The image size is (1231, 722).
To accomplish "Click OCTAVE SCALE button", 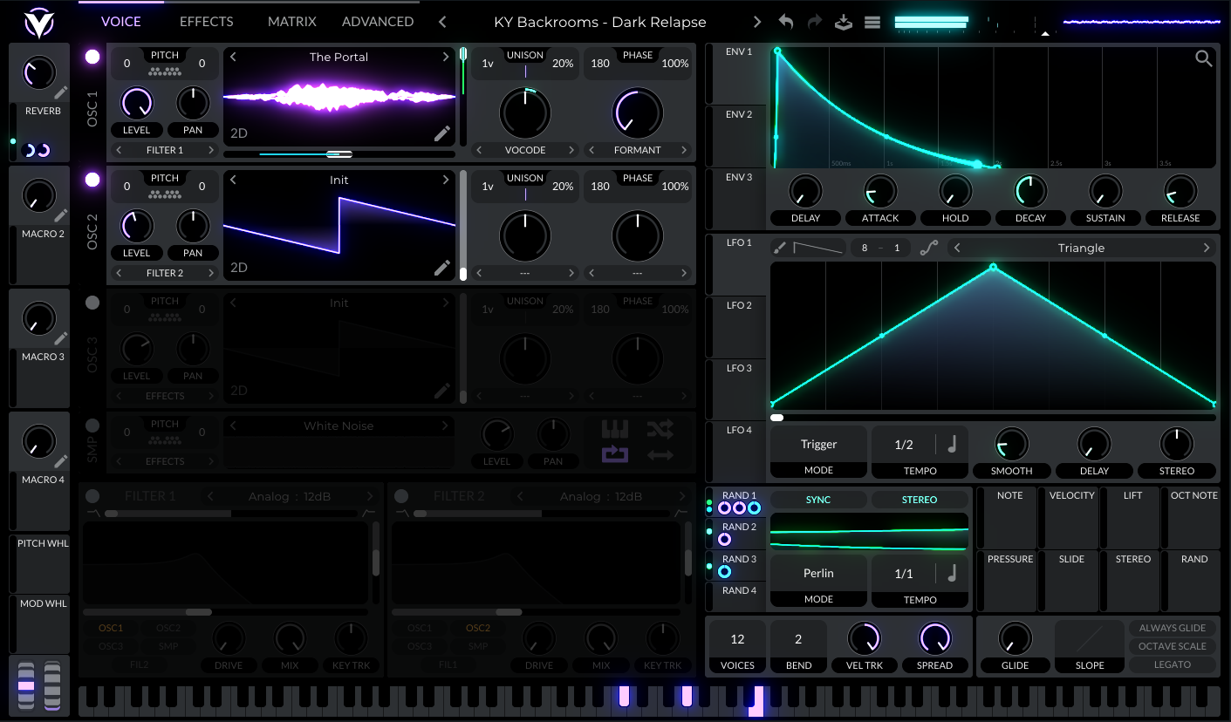I will point(1173,646).
